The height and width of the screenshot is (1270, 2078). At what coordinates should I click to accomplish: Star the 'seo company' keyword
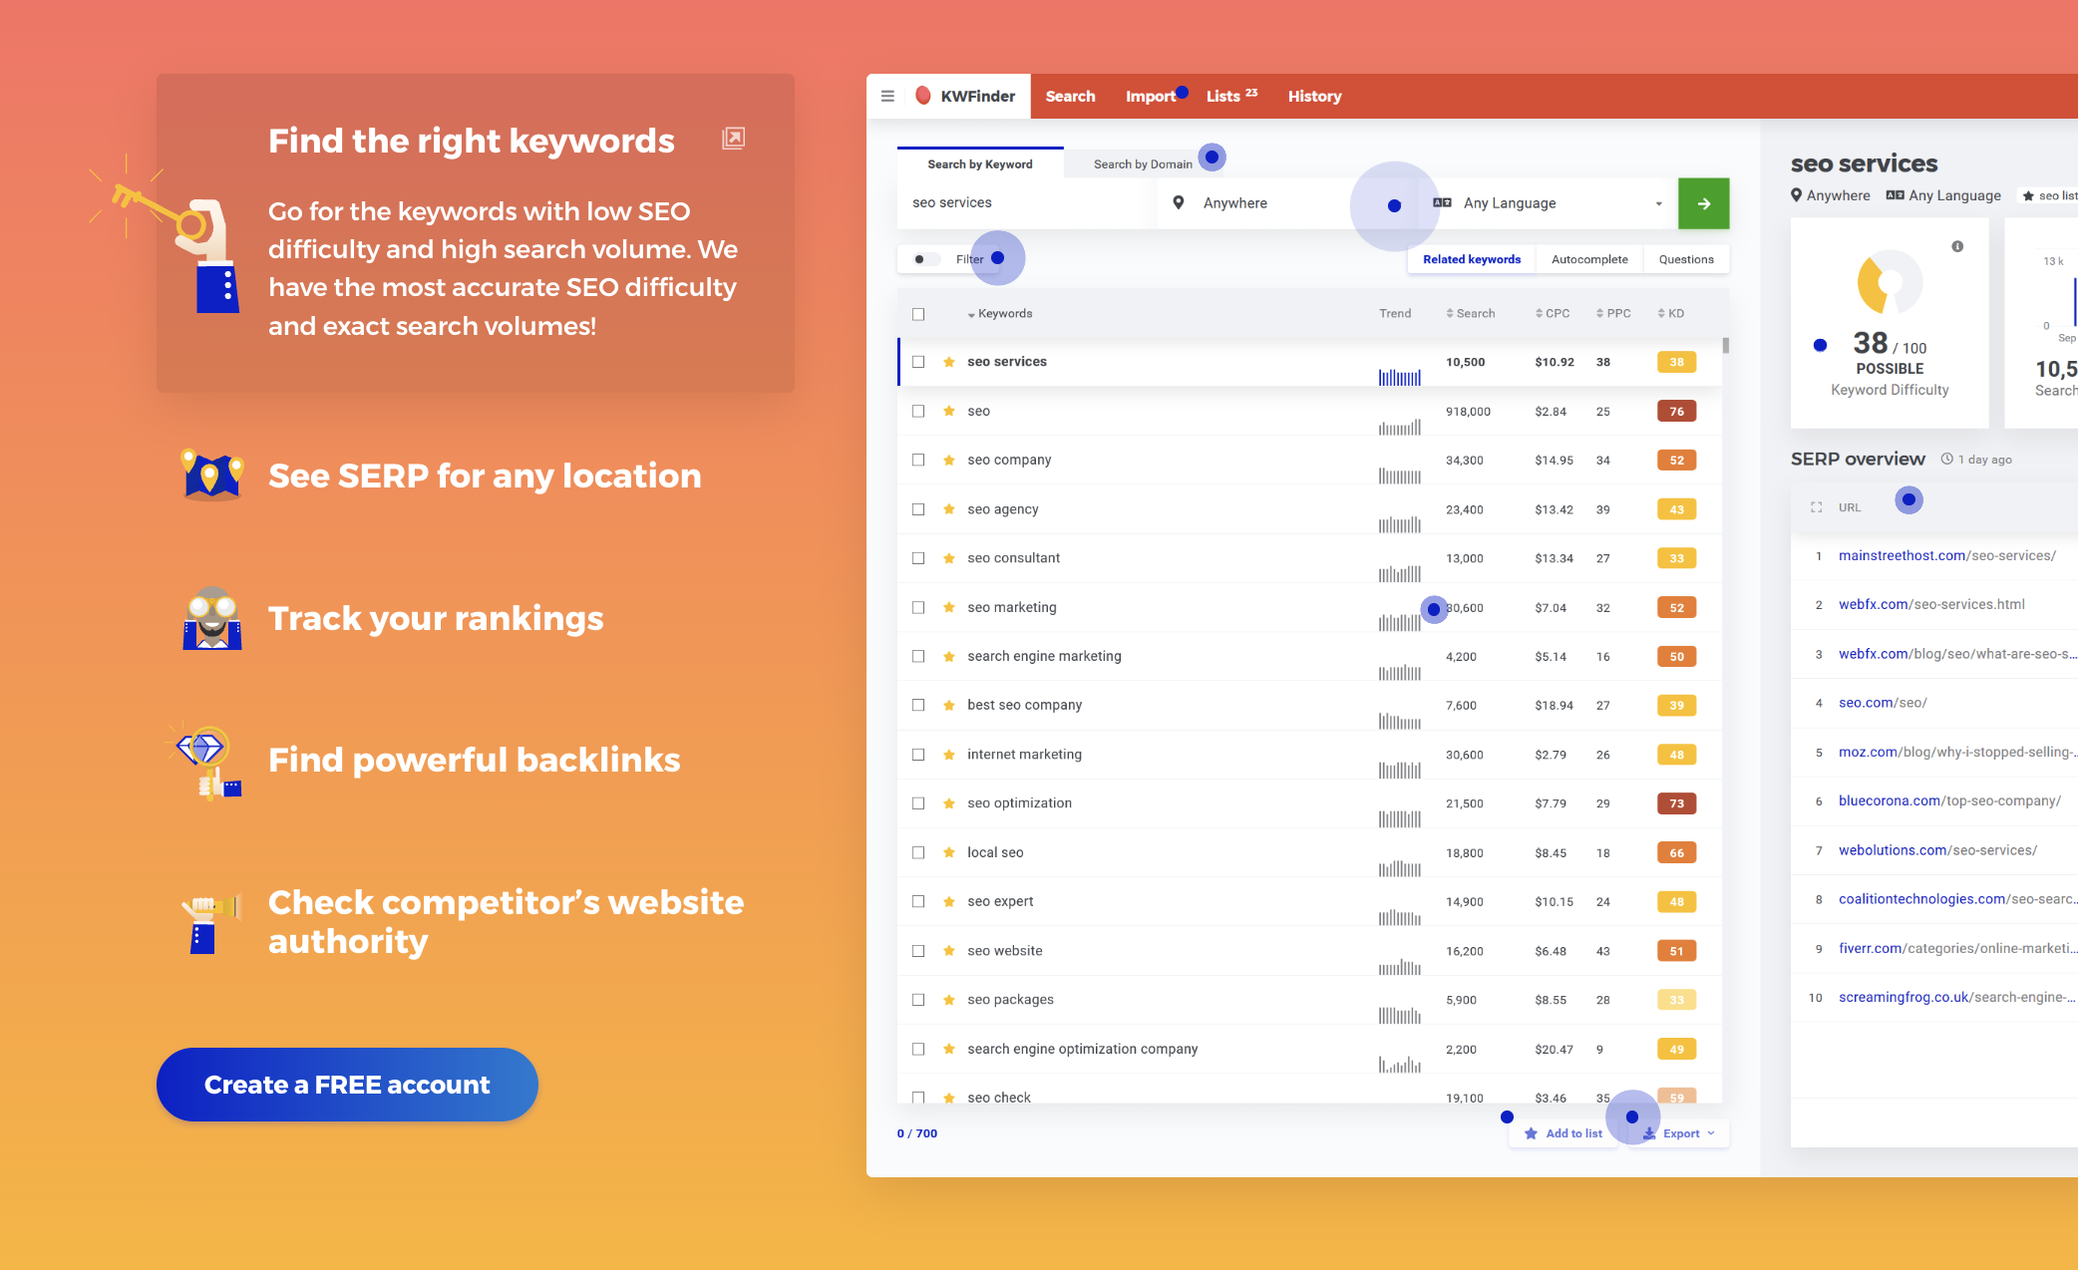coord(949,460)
